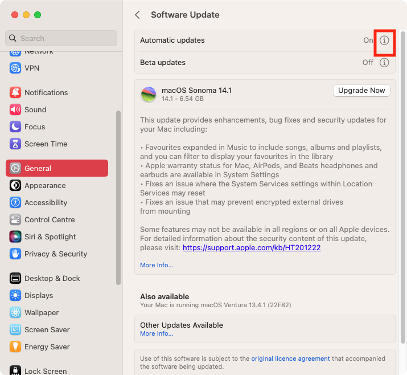Click the Accessibility icon in sidebar

click(x=15, y=202)
